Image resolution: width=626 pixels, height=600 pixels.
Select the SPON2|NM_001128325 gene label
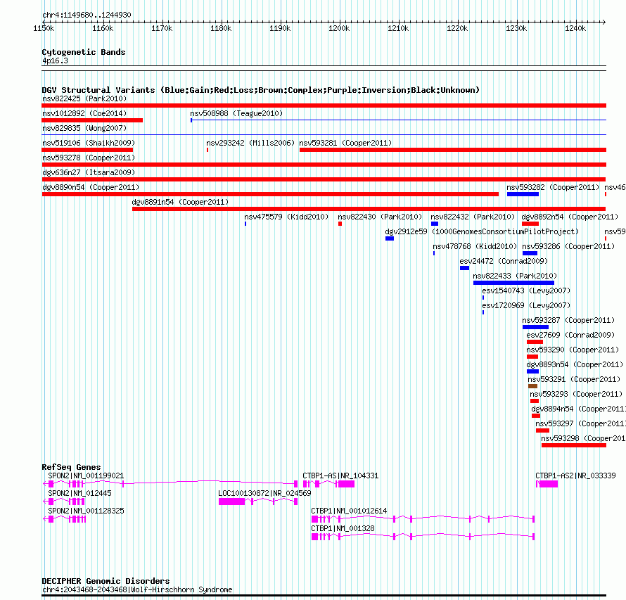[x=86, y=511]
